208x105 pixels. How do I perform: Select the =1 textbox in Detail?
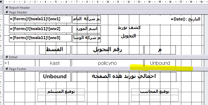coord(20,63)
